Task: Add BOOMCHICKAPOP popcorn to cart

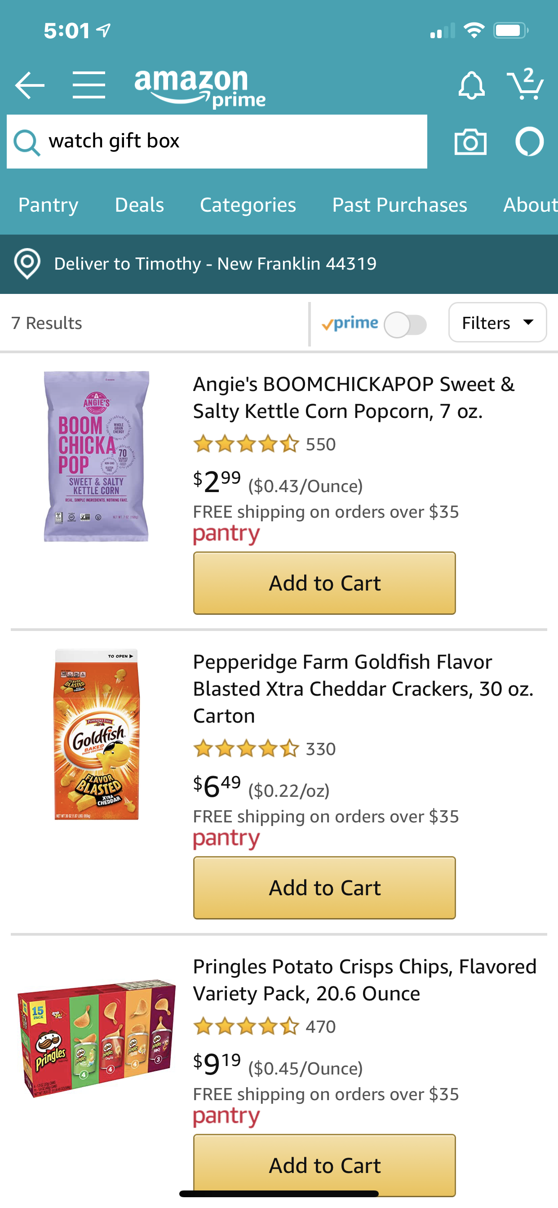Action: coord(324,583)
